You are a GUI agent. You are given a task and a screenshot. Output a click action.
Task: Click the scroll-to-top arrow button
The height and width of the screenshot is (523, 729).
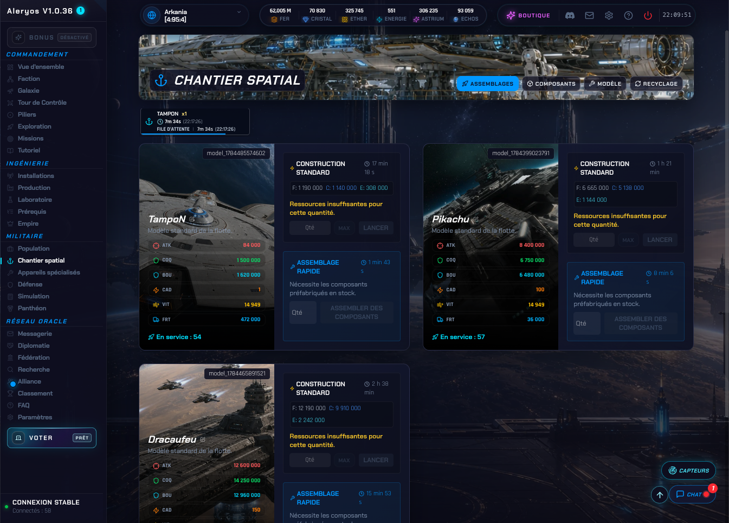pyautogui.click(x=660, y=494)
